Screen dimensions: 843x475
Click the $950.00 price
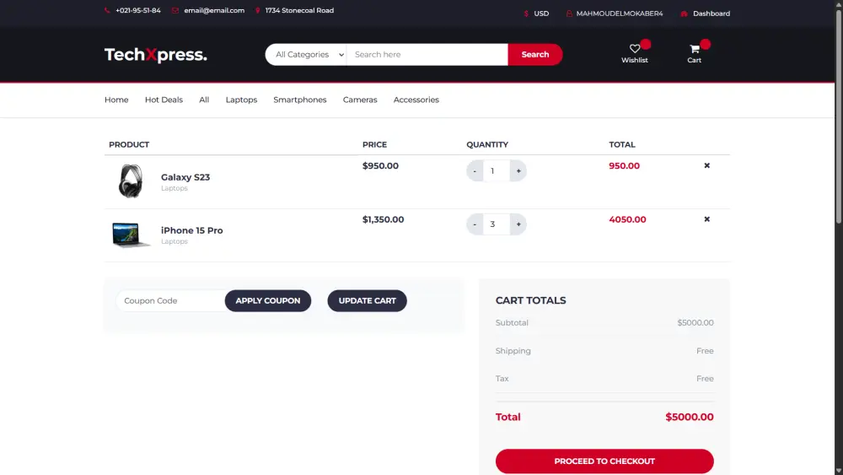pos(380,165)
